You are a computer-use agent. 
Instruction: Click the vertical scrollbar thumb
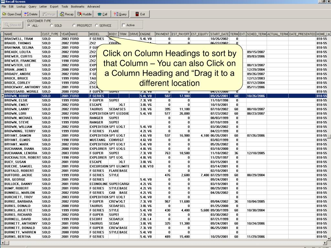point(329,137)
